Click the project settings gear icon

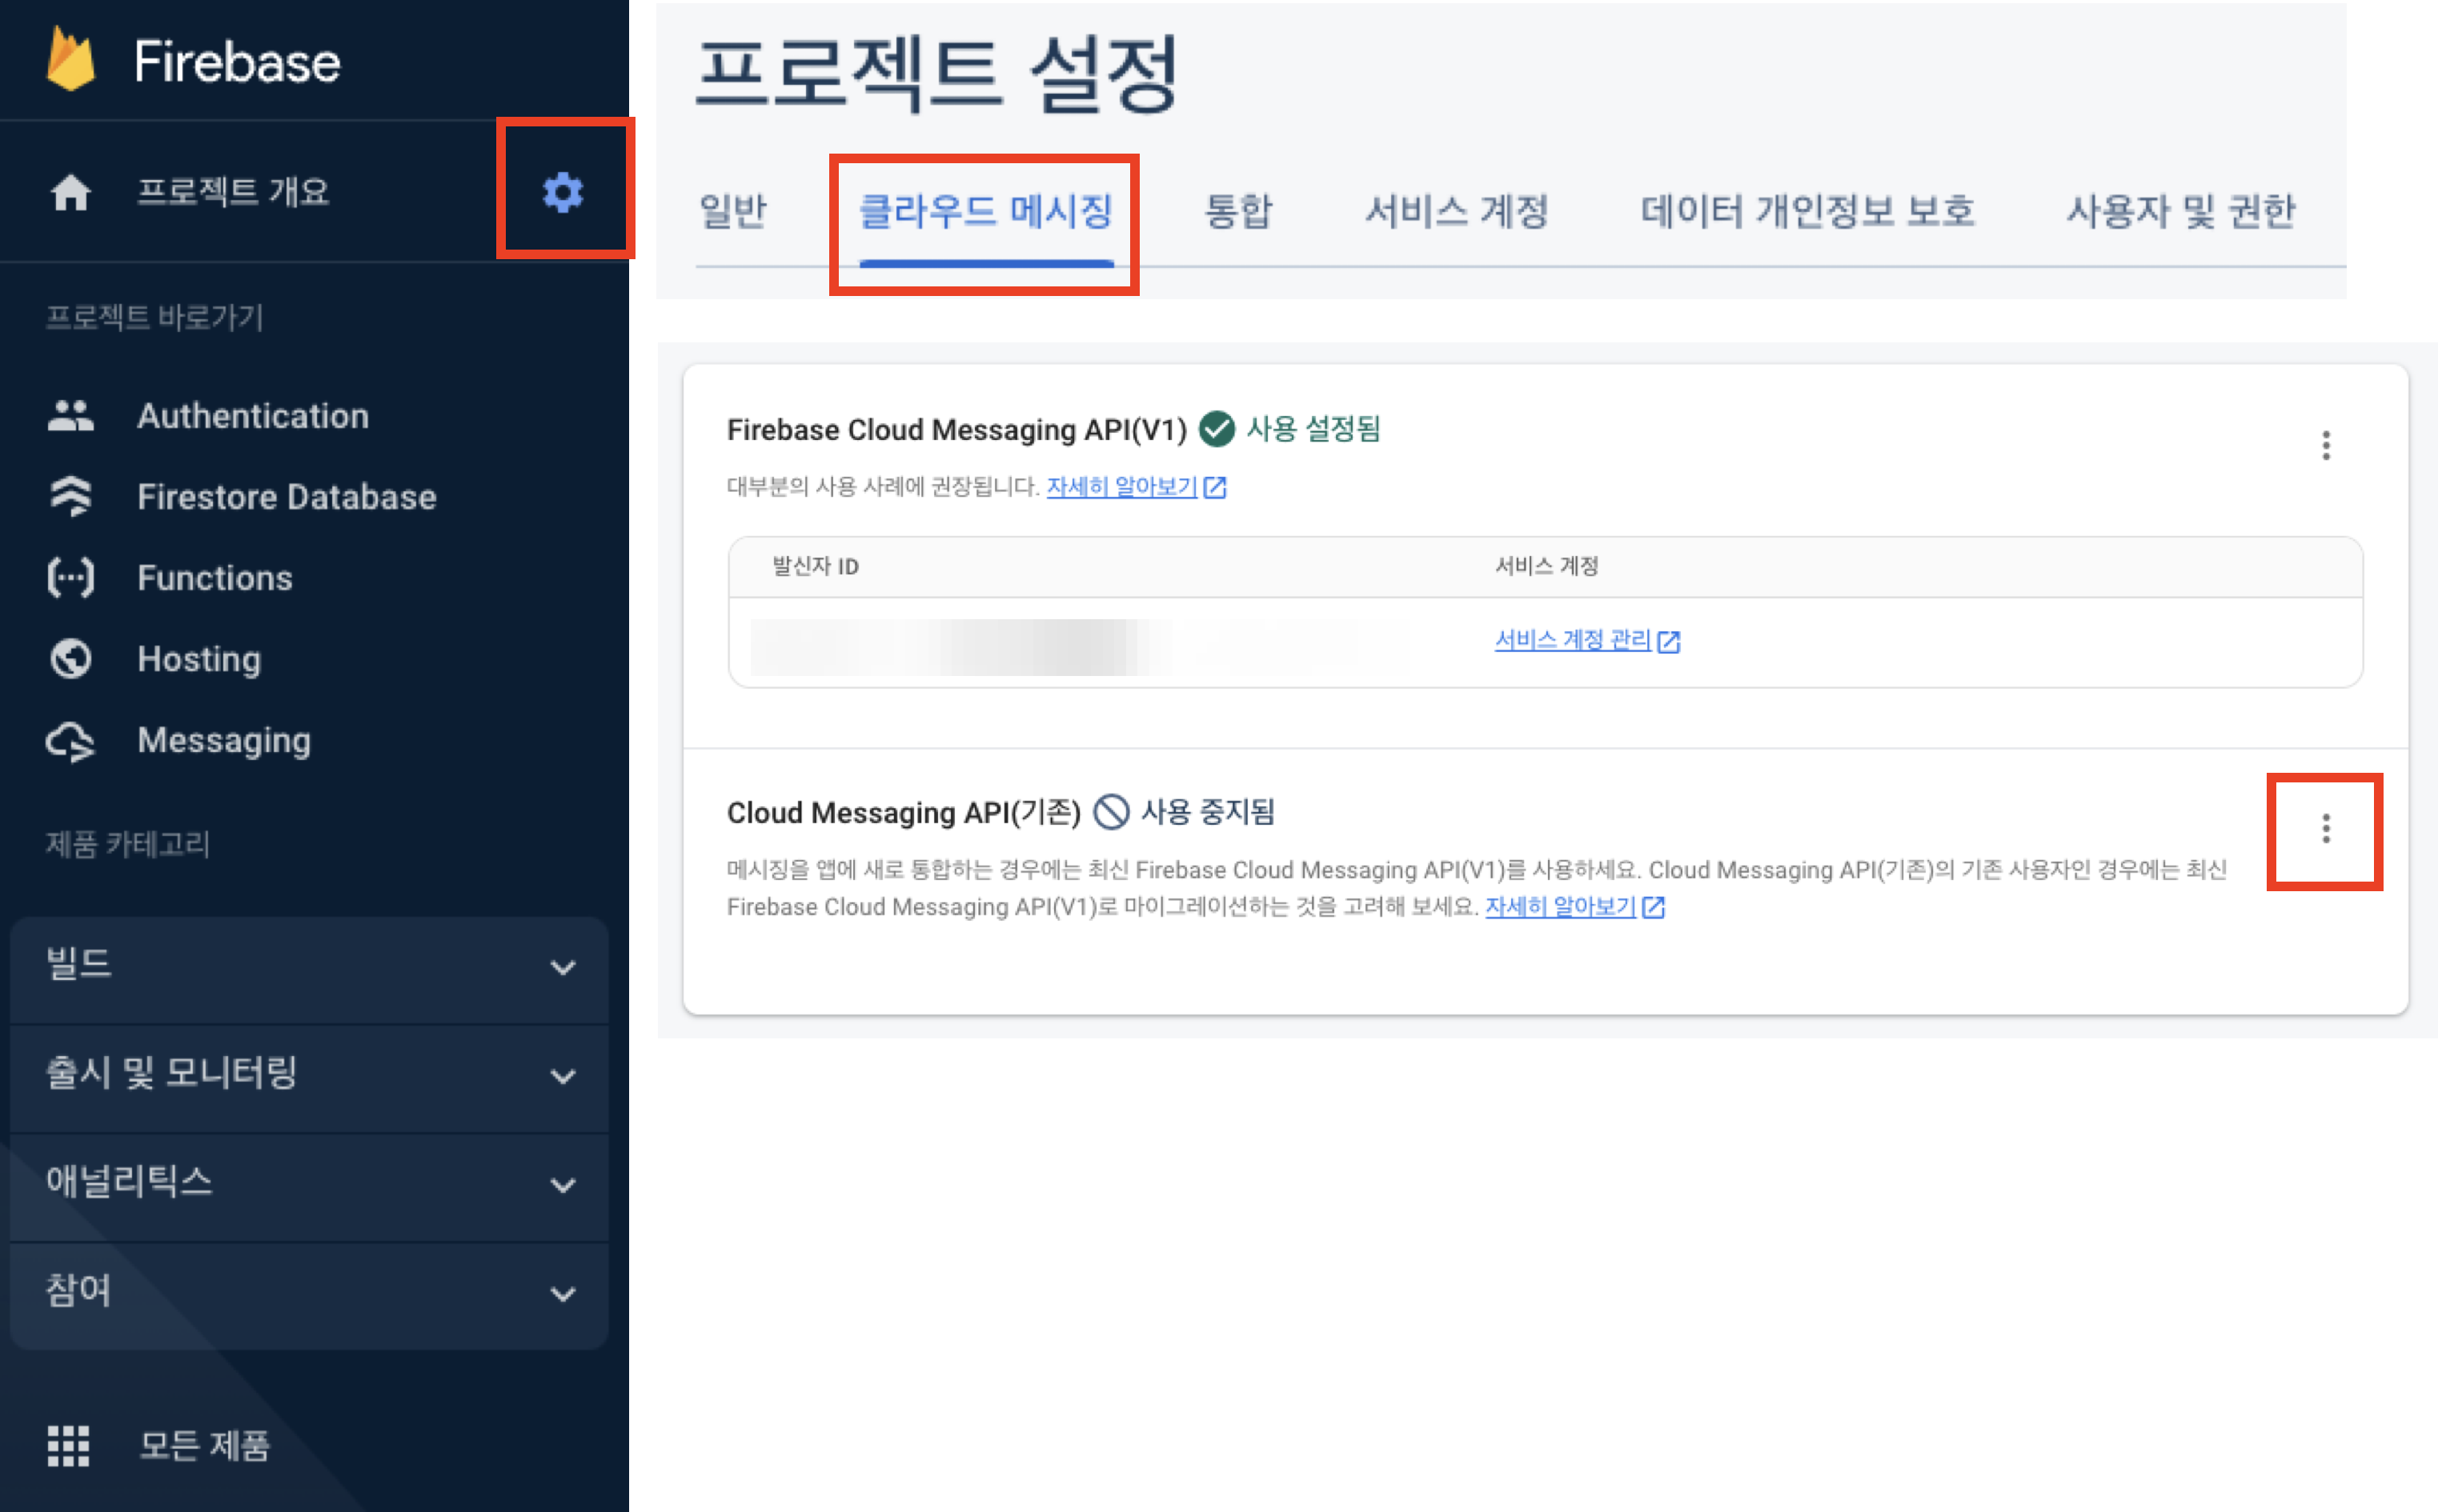pos(562,191)
